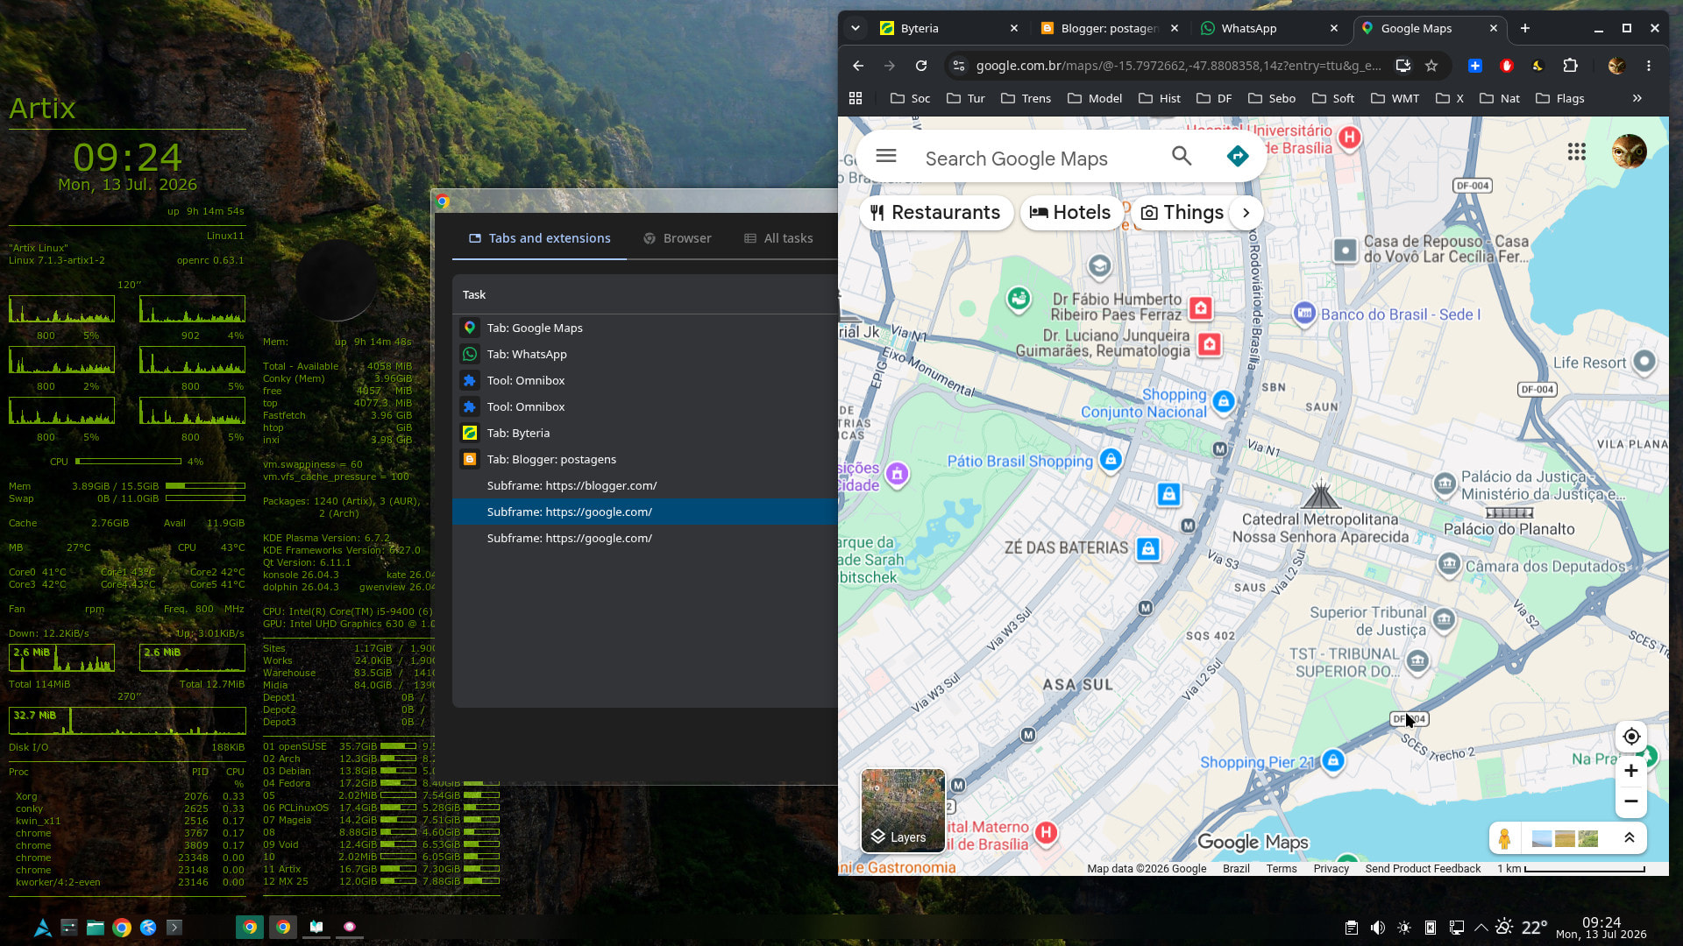This screenshot has width=1683, height=946.
Task: Open the Google apps grid in Maps
Action: 1577,152
